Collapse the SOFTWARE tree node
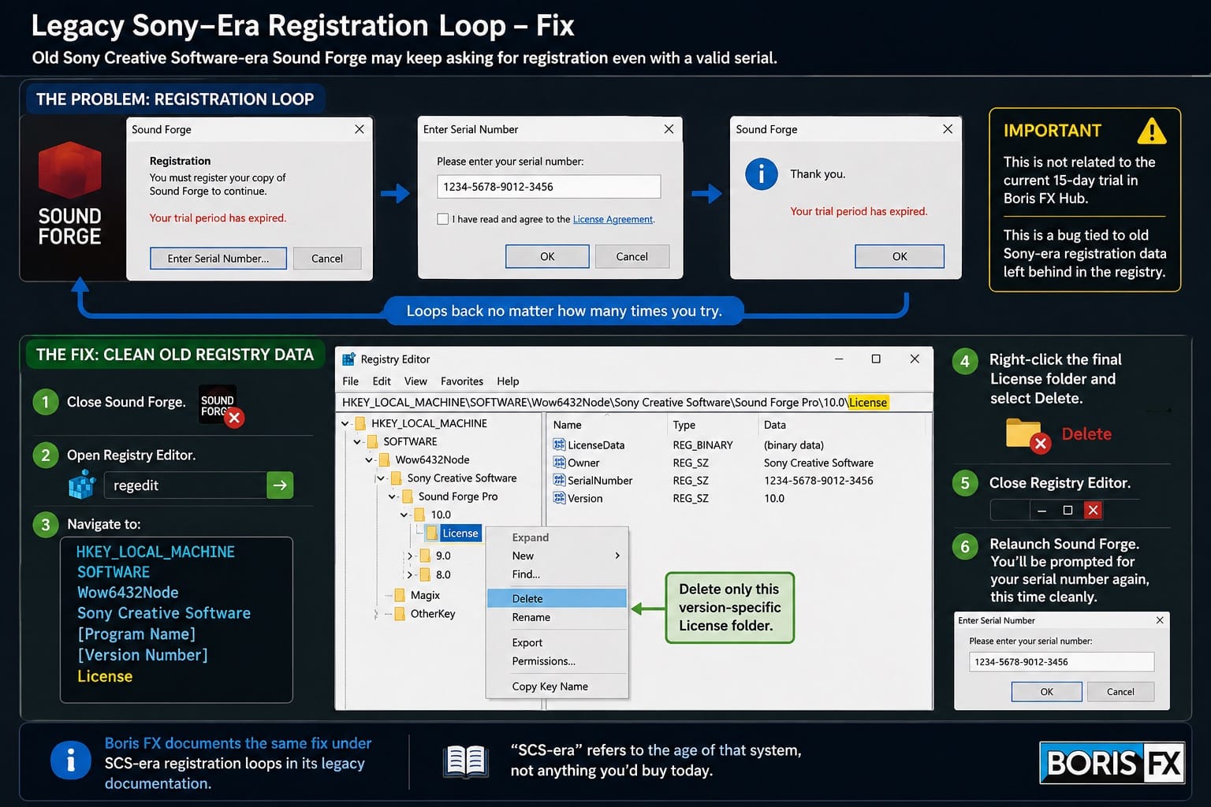This screenshot has height=807, width=1211. (357, 442)
